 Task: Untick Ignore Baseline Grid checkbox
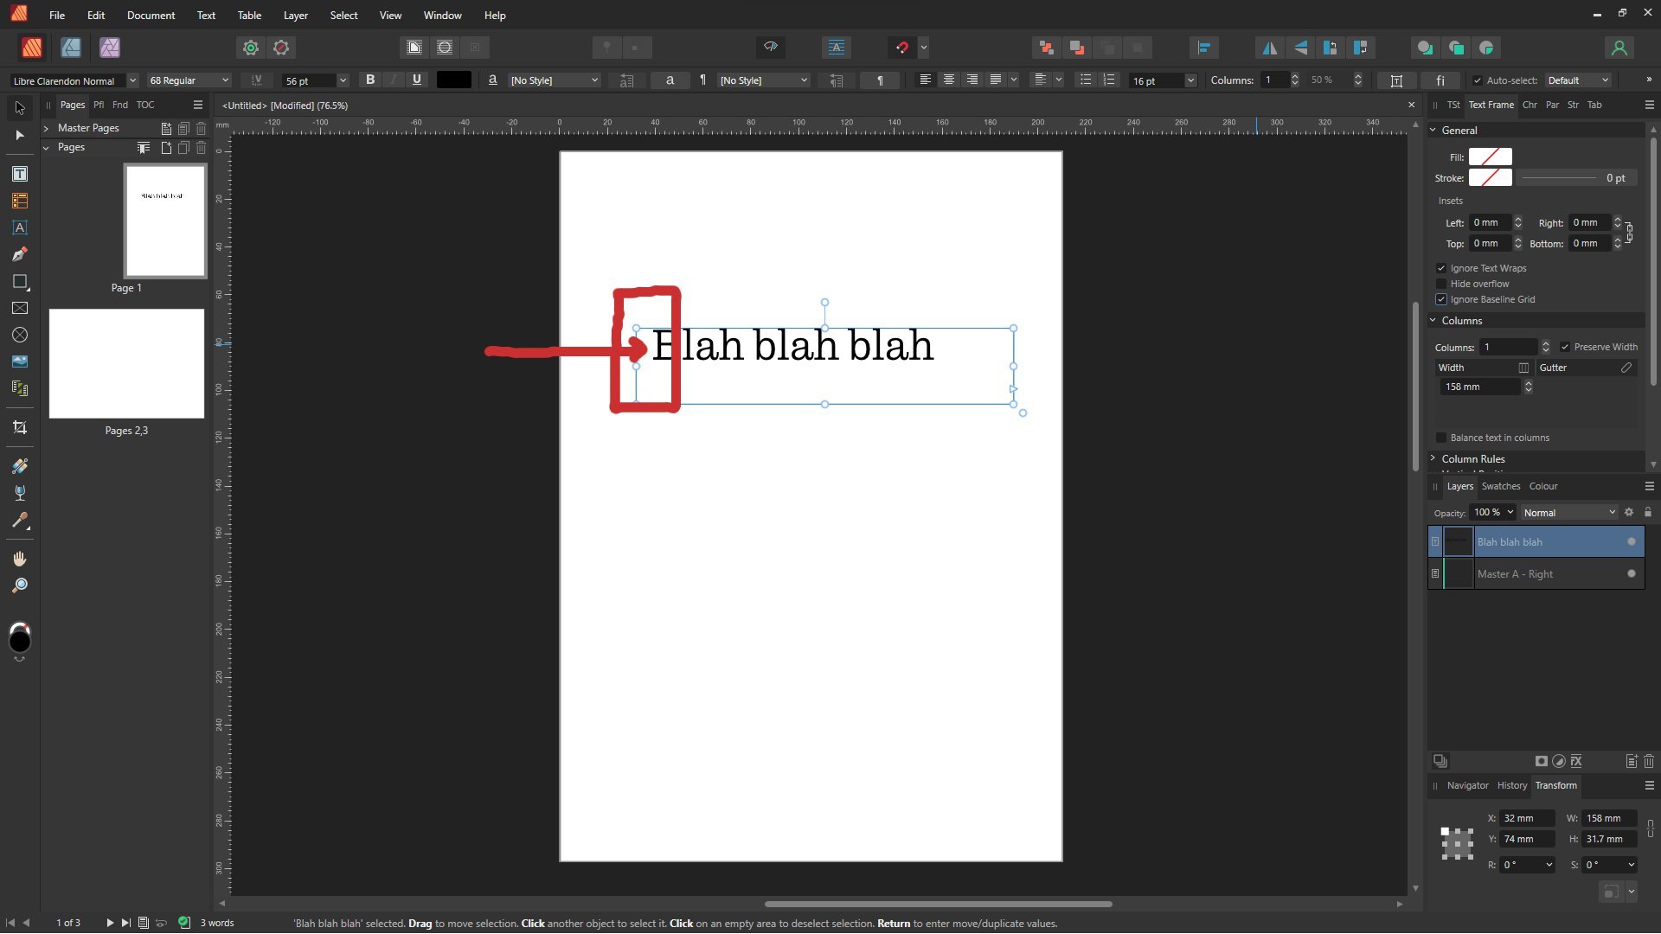[x=1441, y=300]
